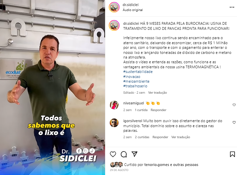Open niveamiguel's avatar
Image resolution: width=237 pixels, height=175 pixels.
[114, 105]
